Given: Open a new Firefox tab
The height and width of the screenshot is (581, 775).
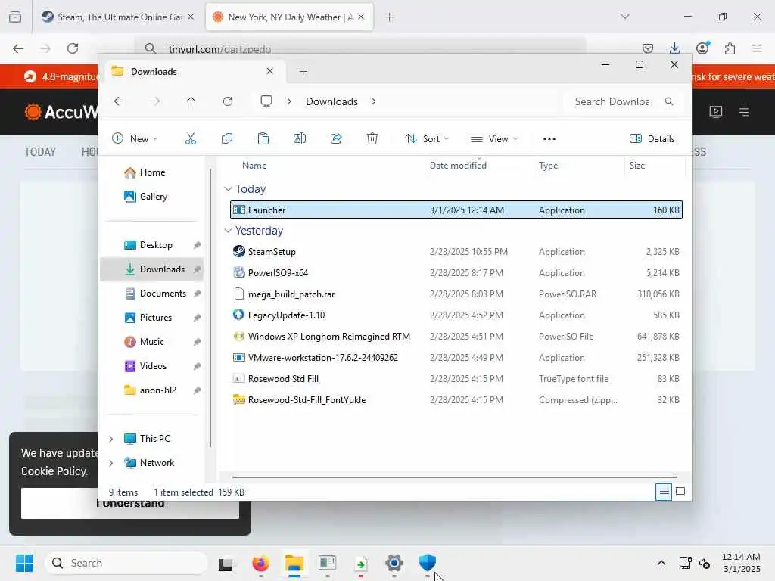Looking at the screenshot, I should click(390, 17).
